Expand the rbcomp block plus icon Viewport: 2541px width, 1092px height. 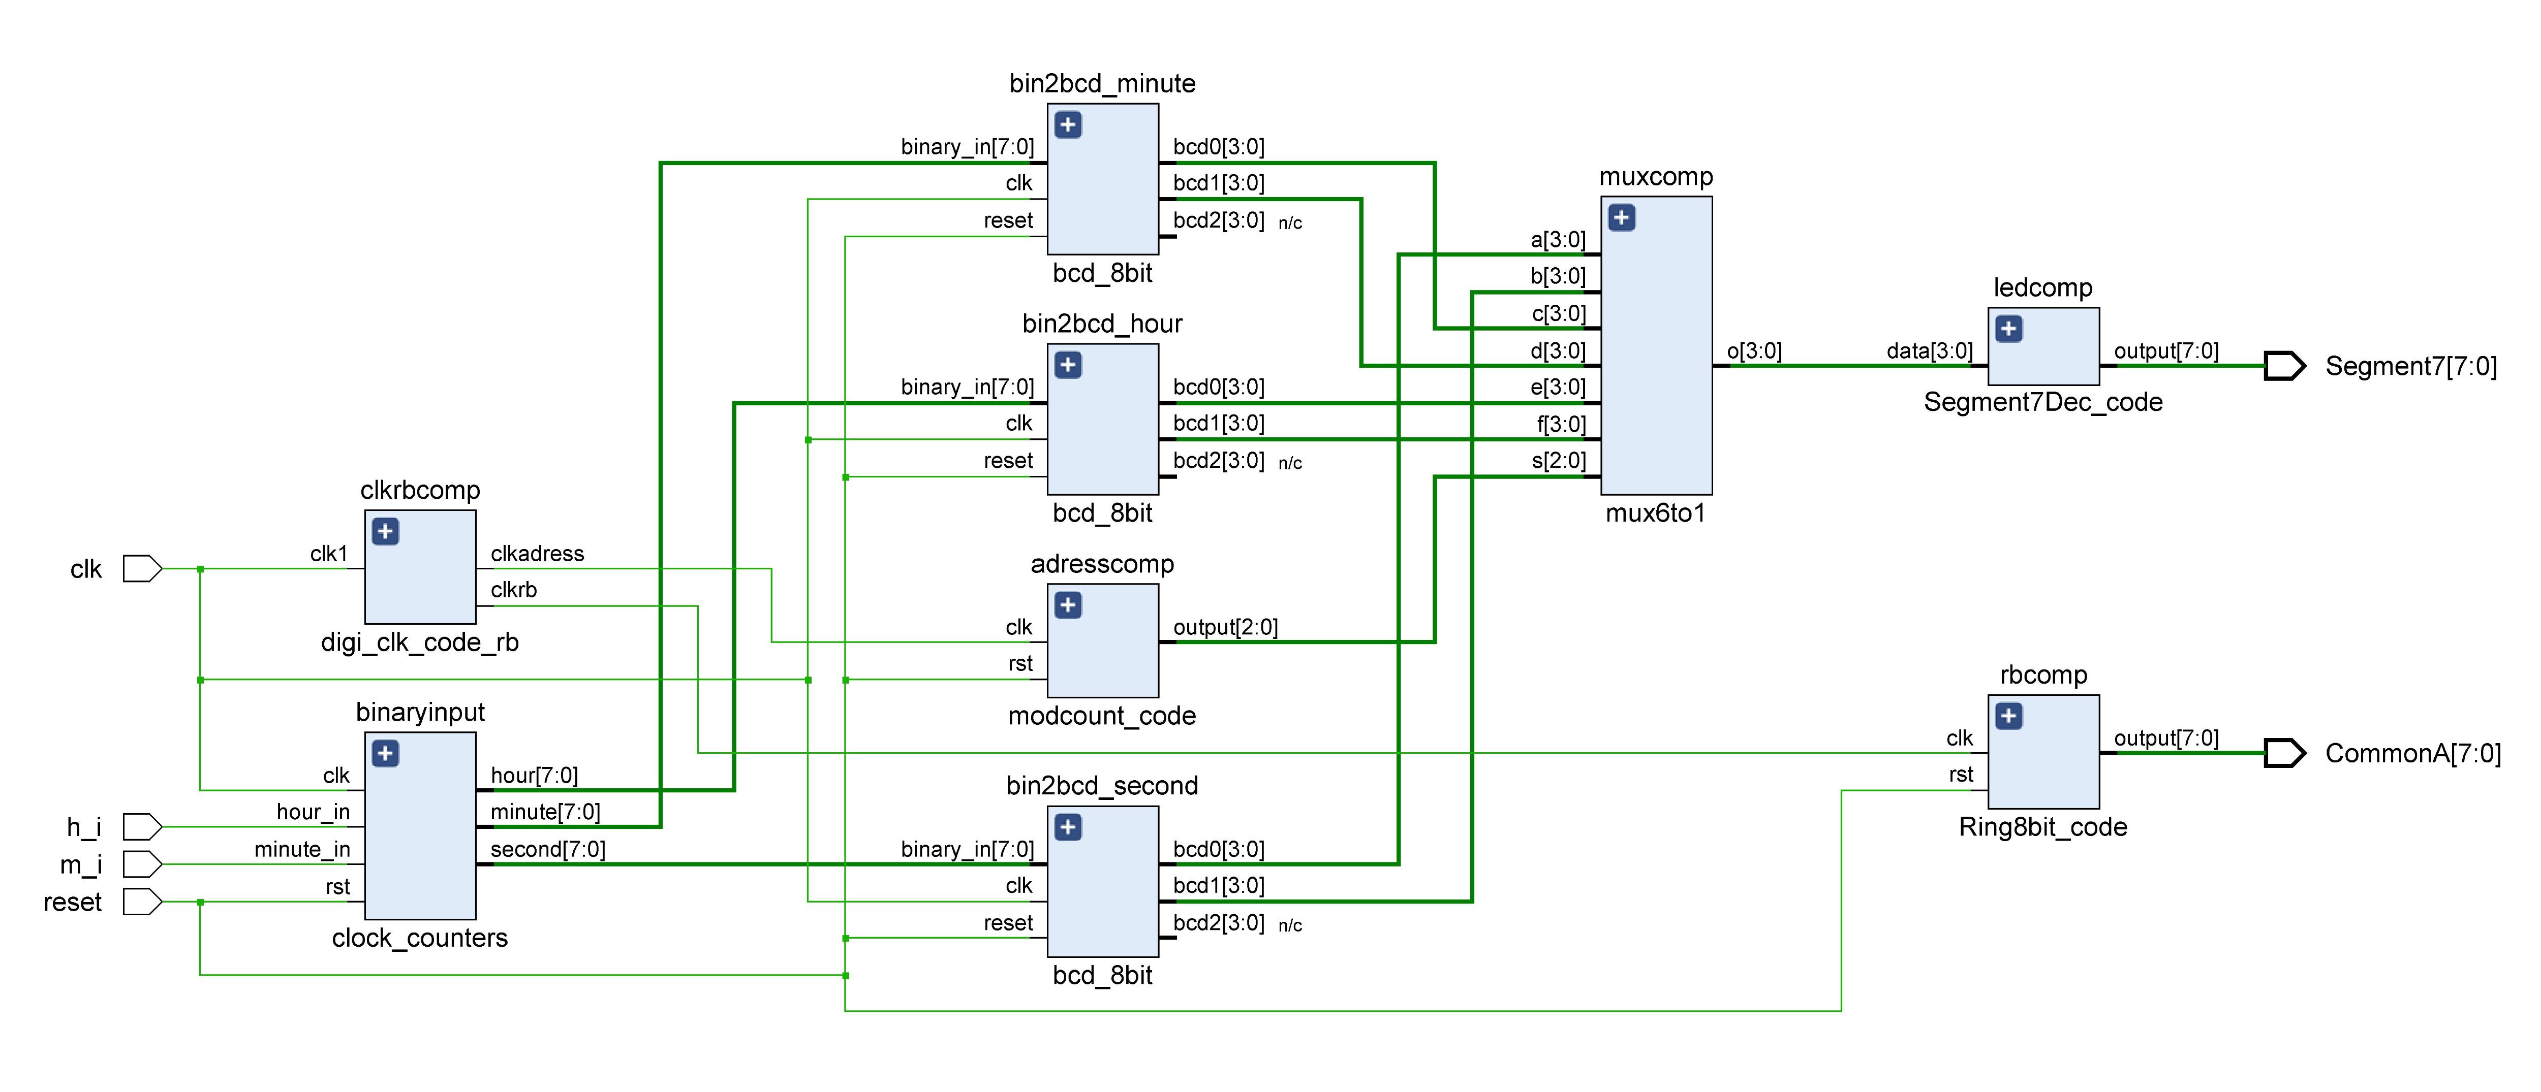2008,716
